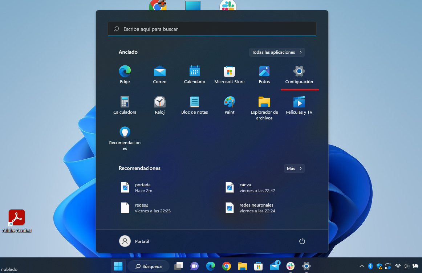Open the pinned Edge app in Start menu
The width and height of the screenshot is (422, 273).
(x=125, y=74)
